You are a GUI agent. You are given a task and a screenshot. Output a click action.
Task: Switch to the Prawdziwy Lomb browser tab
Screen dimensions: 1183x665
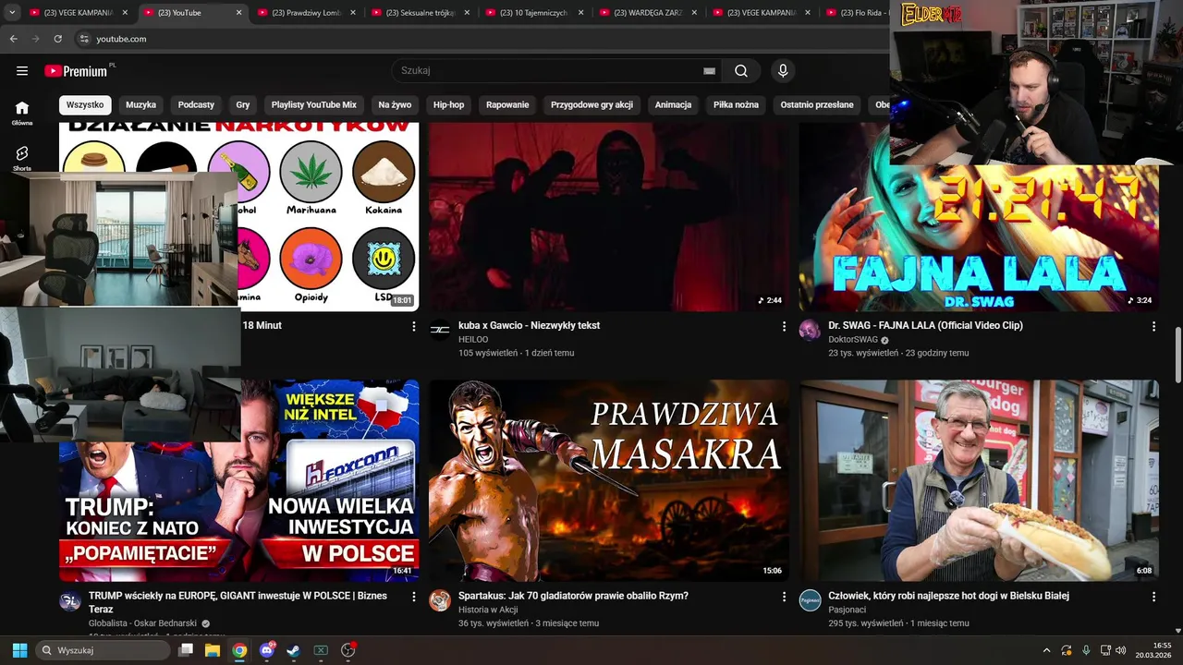tap(306, 13)
